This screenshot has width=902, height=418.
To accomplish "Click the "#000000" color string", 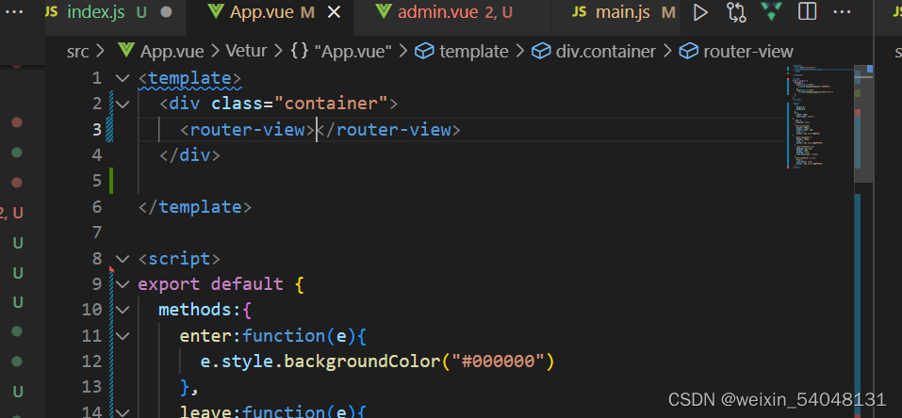I will (x=499, y=362).
